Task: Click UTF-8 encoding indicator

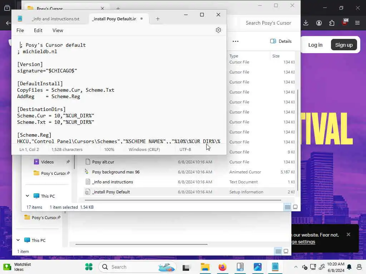Action: coord(185,149)
